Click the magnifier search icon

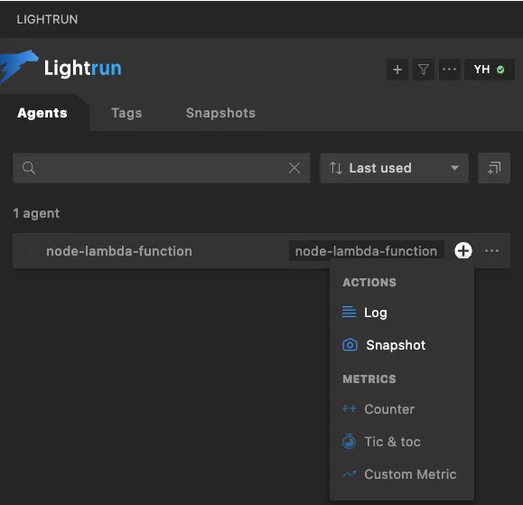(x=29, y=168)
